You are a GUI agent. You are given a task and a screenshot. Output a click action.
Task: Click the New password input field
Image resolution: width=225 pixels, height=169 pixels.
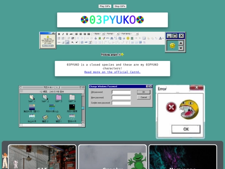point(121,98)
